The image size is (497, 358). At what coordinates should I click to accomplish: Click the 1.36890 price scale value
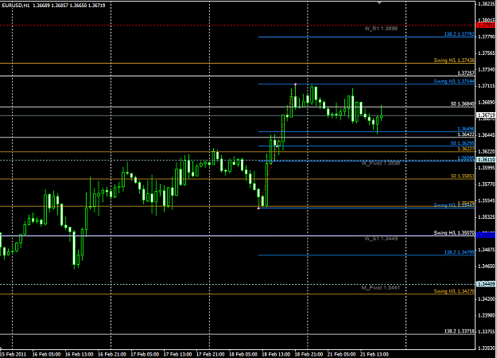click(x=486, y=103)
